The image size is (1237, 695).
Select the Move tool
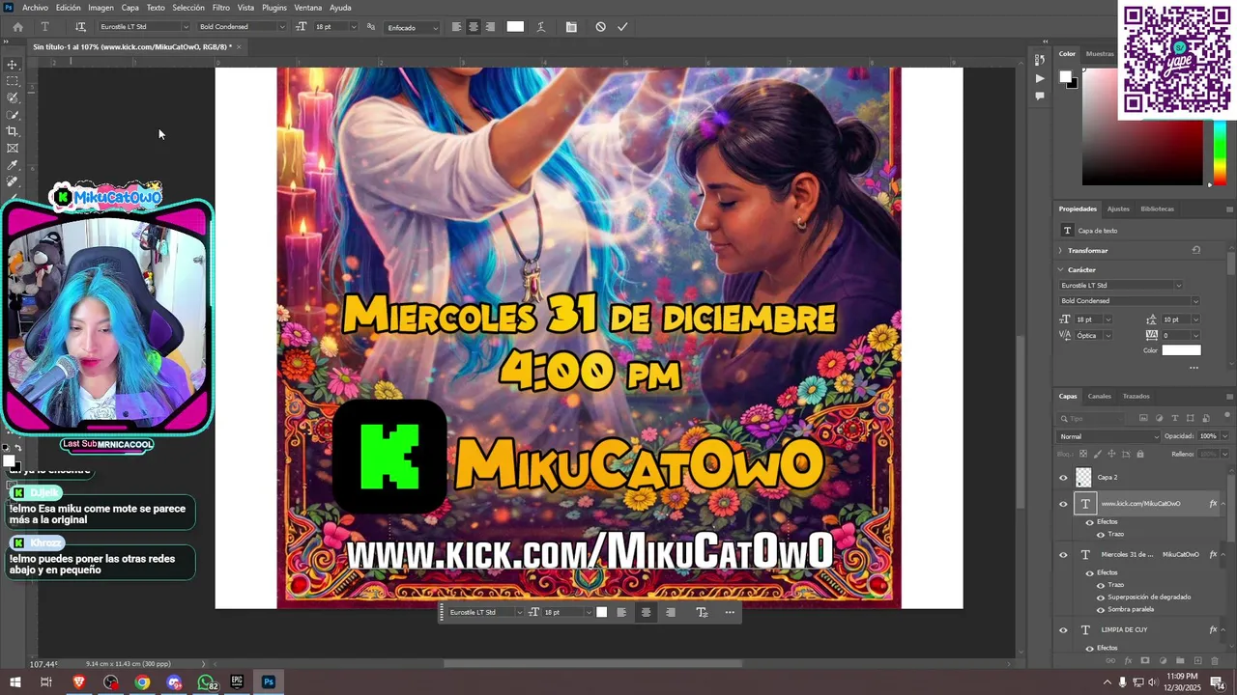tap(13, 65)
